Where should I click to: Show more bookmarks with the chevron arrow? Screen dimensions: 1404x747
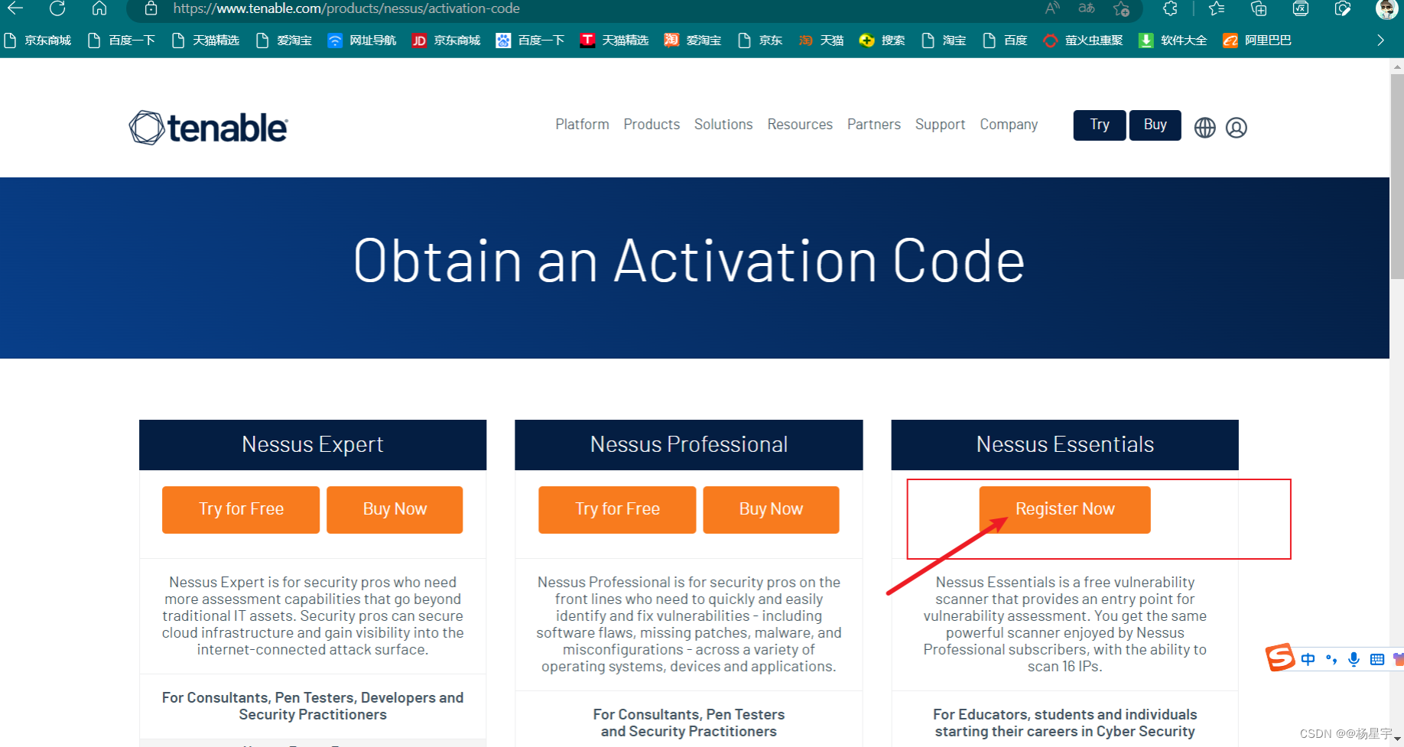1380,41
